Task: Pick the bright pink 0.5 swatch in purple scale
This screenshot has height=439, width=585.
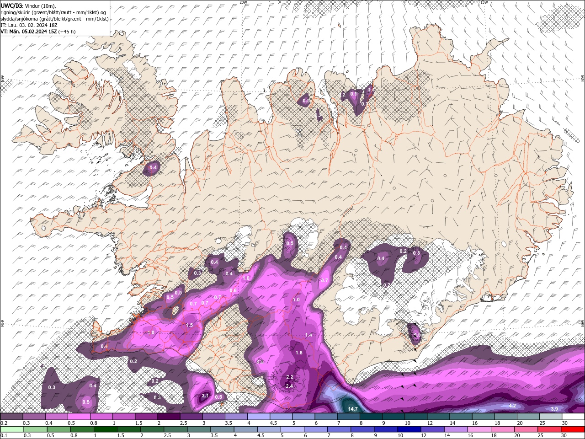Action: [79, 417]
